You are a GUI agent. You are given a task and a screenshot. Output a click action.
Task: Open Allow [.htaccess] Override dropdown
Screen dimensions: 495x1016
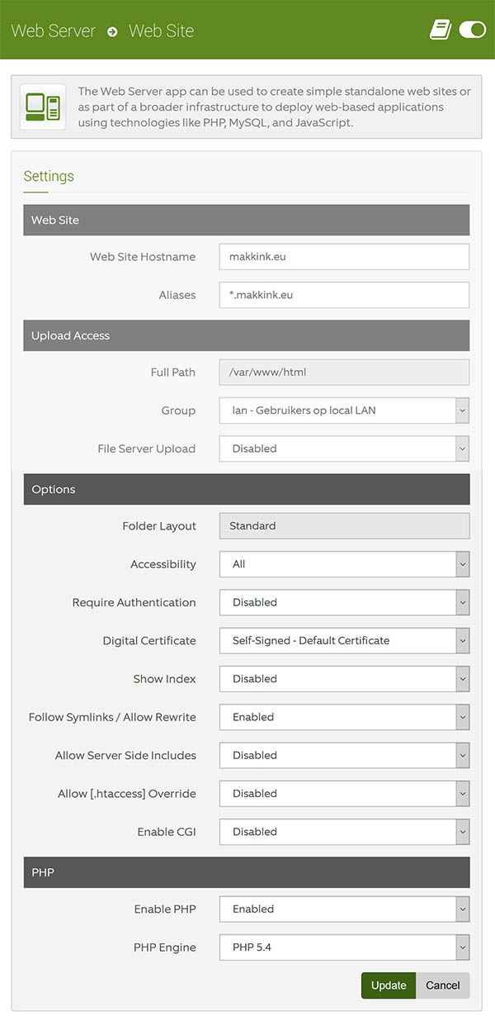tap(344, 794)
